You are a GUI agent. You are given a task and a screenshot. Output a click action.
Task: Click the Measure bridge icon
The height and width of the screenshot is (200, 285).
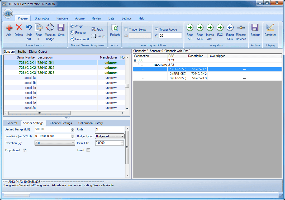[50, 28]
